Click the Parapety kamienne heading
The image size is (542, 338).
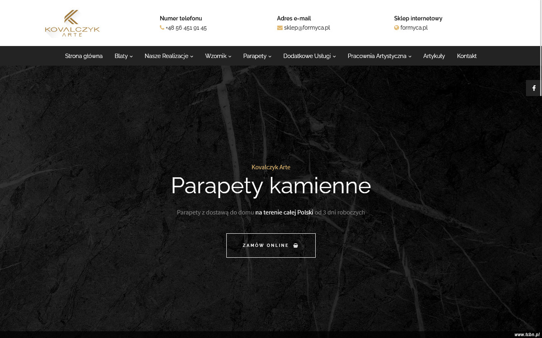tap(271, 185)
